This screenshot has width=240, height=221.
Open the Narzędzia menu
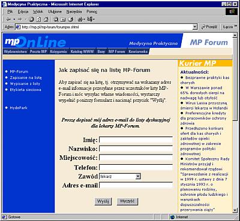74,11
